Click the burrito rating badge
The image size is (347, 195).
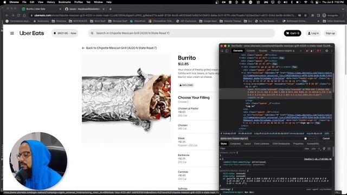(186, 85)
